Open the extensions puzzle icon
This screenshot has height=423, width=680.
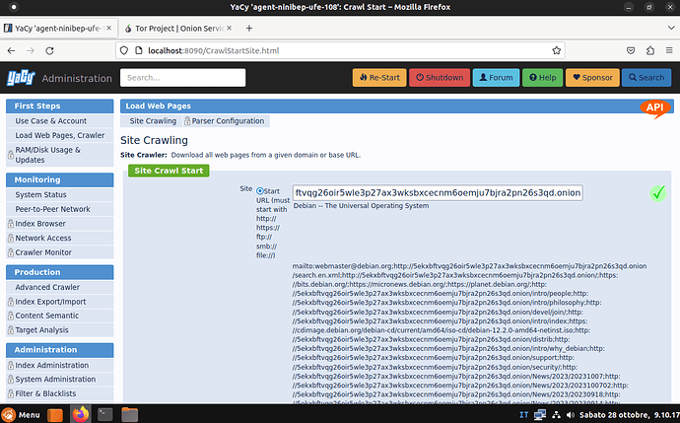[650, 50]
